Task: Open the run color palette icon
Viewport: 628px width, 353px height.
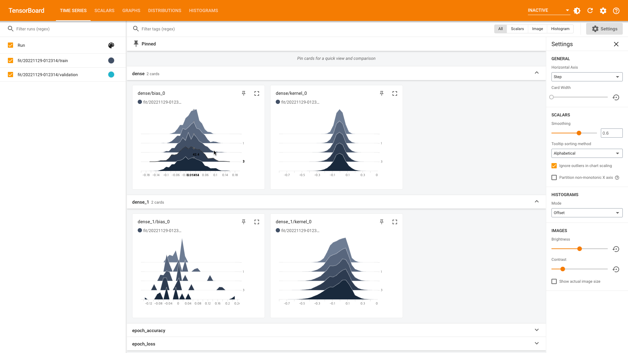Action: click(x=111, y=45)
